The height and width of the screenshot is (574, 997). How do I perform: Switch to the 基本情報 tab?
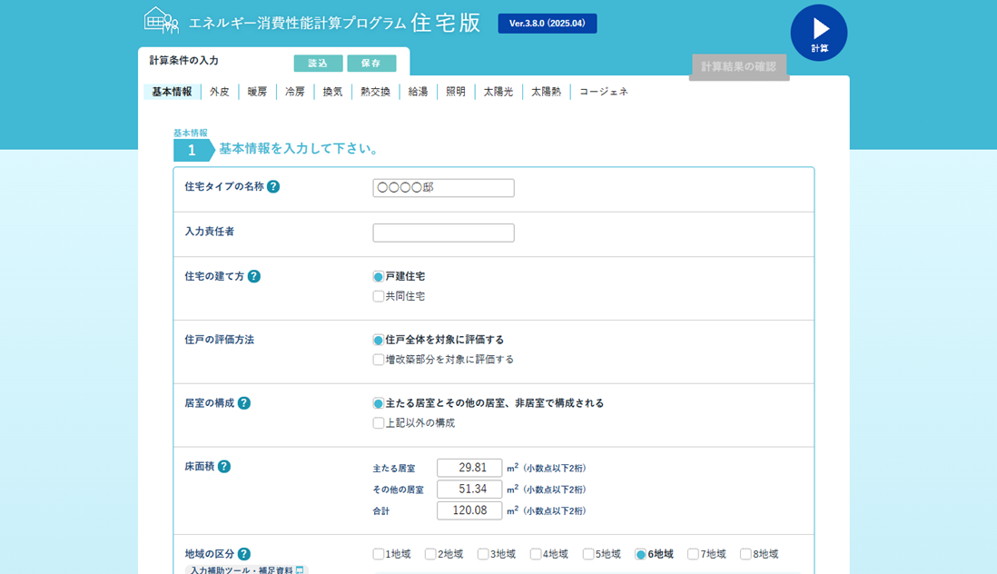click(172, 92)
